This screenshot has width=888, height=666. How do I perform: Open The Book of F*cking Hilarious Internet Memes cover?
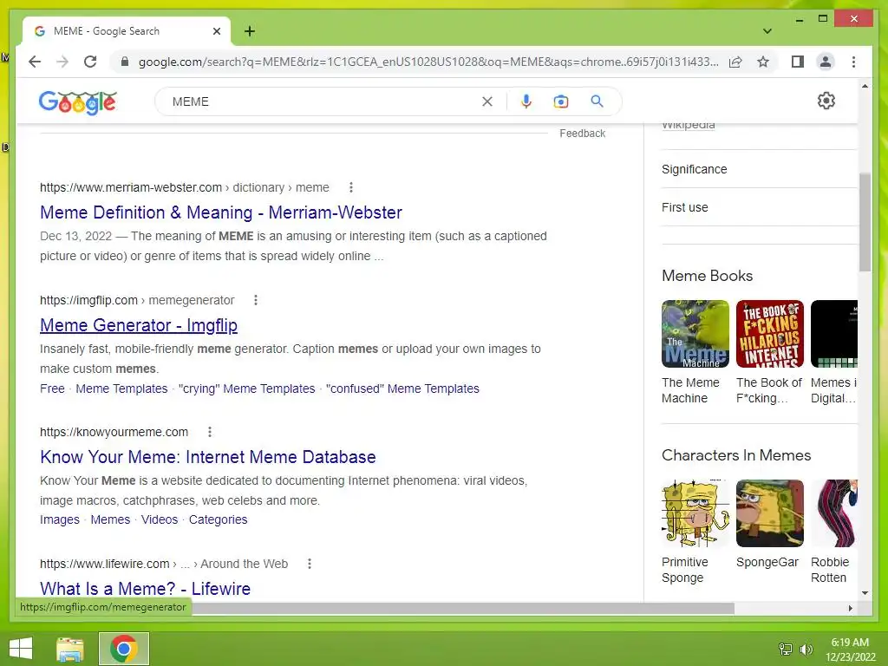pyautogui.click(x=770, y=334)
